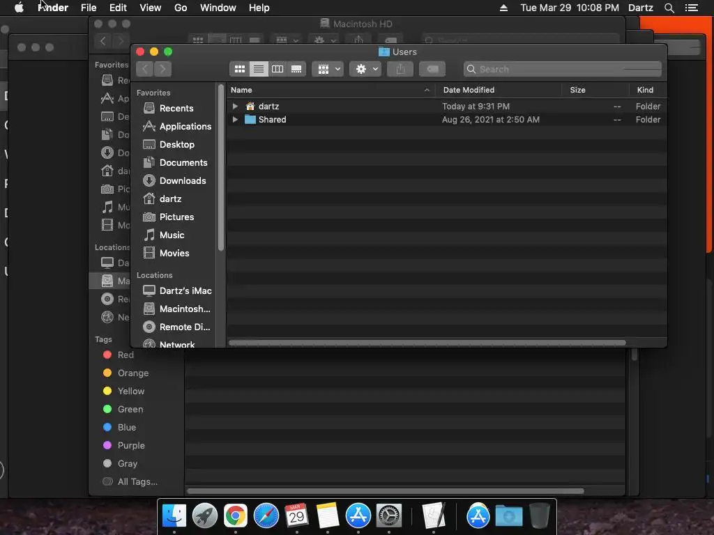Switch Users window to column view
This screenshot has height=535, width=714.
278,69
